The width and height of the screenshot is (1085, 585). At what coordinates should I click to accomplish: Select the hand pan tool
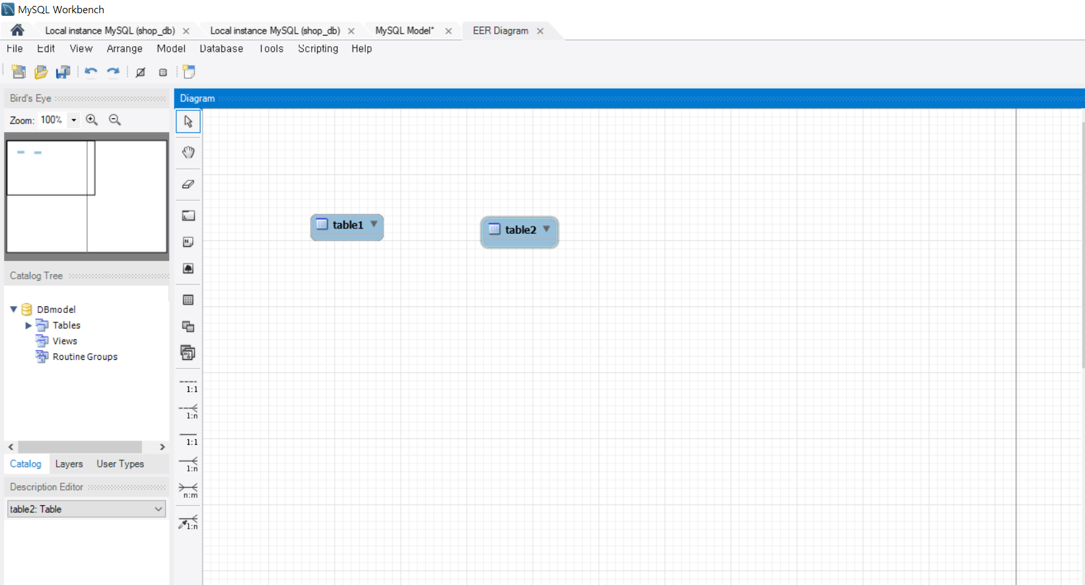[188, 153]
